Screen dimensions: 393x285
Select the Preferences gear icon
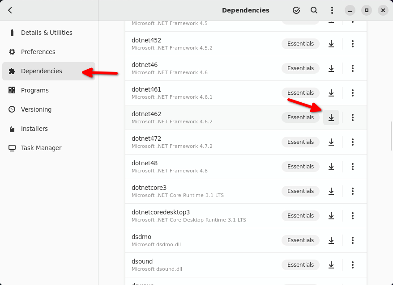point(12,52)
